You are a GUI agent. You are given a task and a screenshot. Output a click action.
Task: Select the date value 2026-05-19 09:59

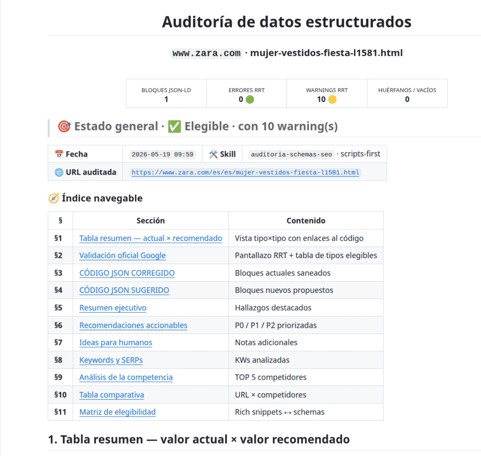[163, 154]
